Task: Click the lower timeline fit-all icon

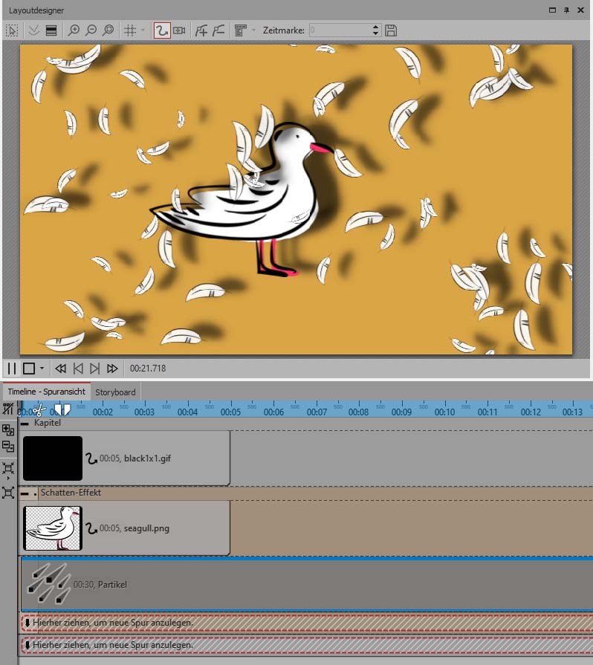Action: (8, 493)
